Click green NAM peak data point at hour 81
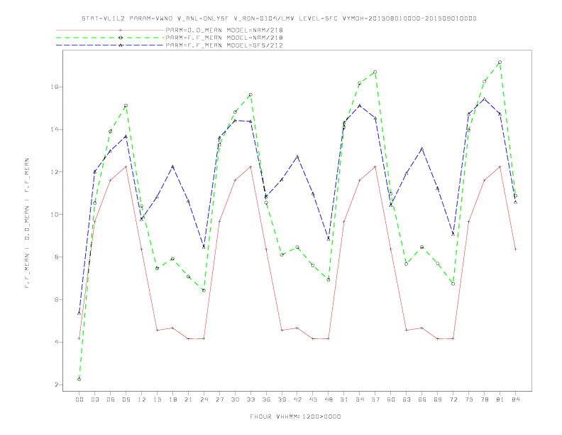The width and height of the screenshot is (562, 435). [500, 62]
